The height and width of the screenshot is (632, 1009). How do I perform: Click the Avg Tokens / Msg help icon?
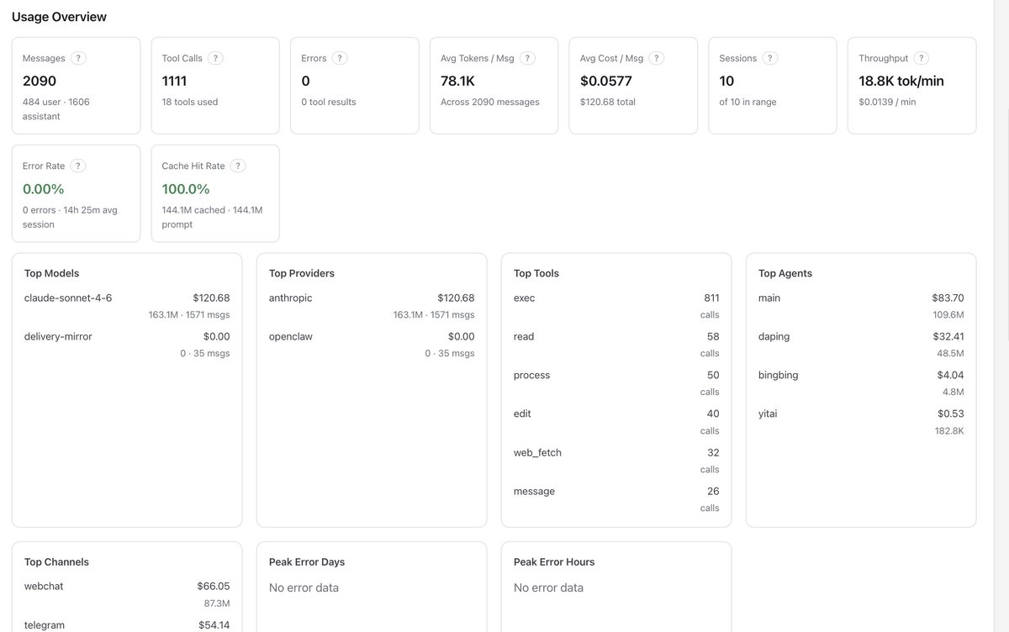point(528,58)
